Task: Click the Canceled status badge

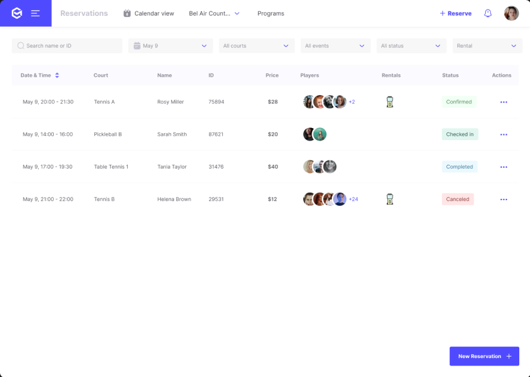Action: [457, 199]
